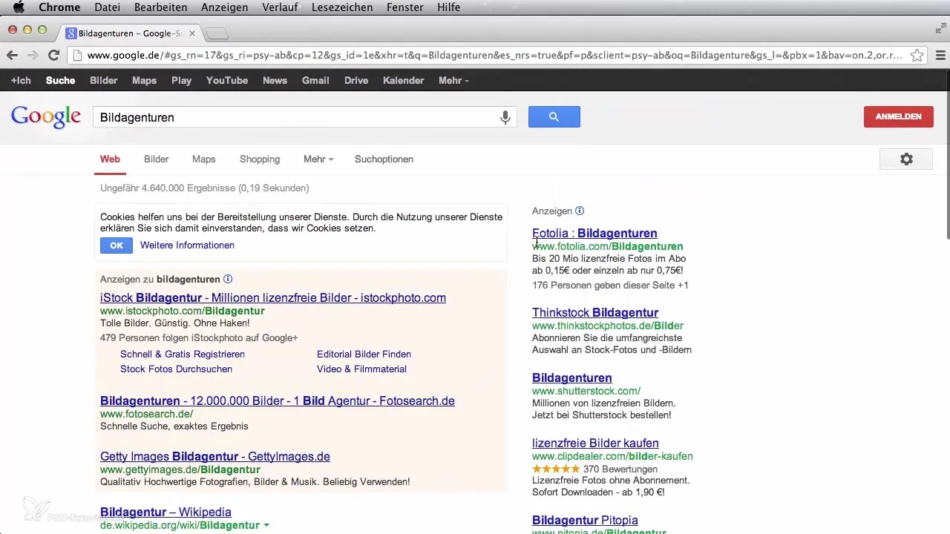Close the Bildagenturen browser tab

pos(192,33)
